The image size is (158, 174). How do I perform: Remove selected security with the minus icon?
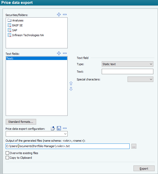65,15
